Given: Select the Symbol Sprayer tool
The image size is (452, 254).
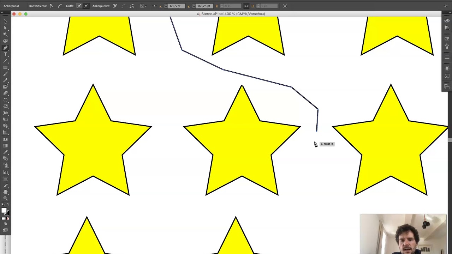Looking at the screenshot, I should coord(5,165).
